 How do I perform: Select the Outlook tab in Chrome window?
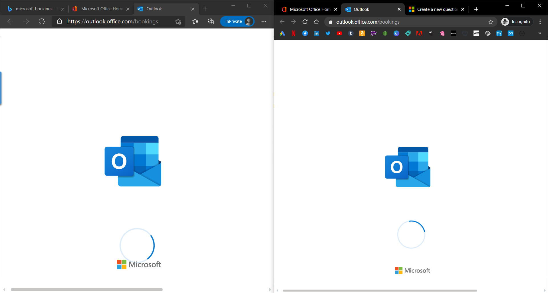click(x=373, y=9)
